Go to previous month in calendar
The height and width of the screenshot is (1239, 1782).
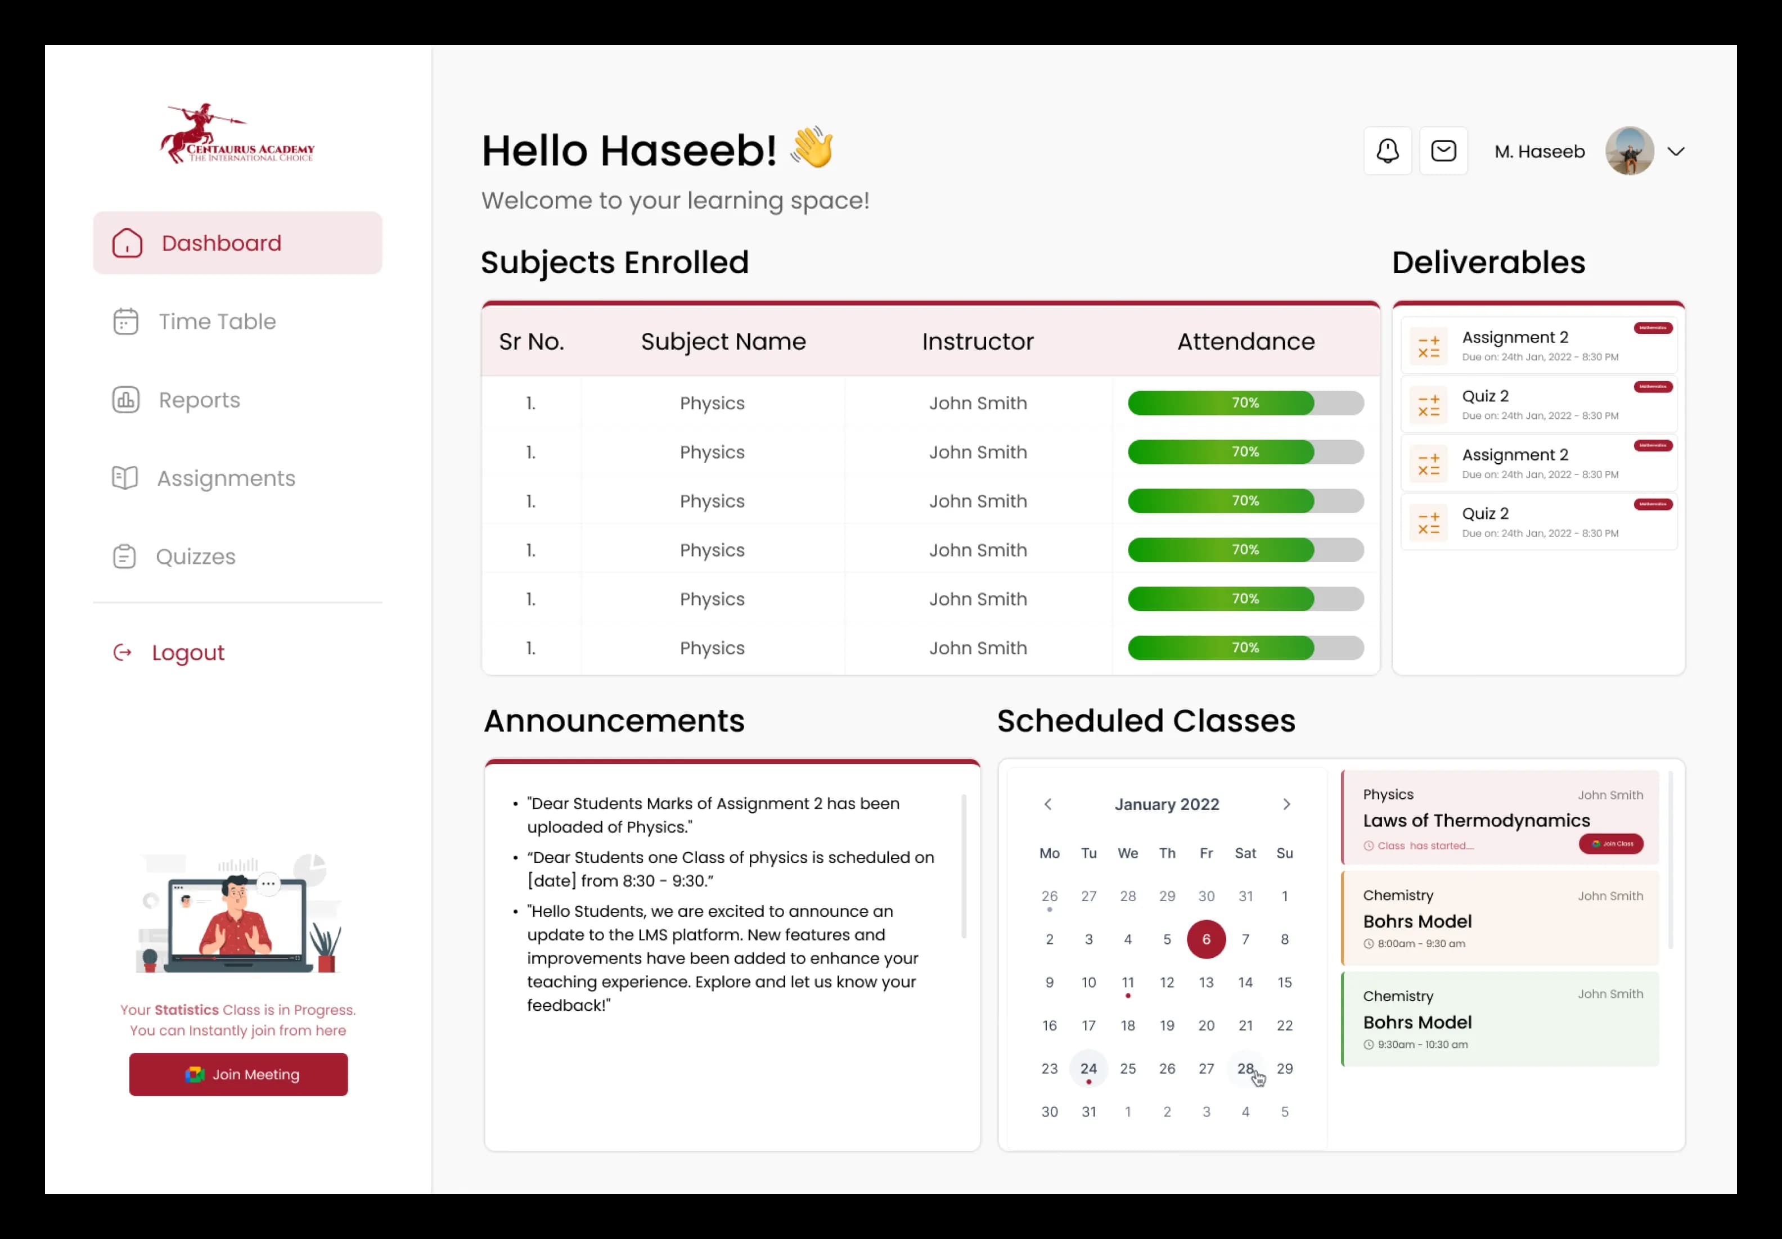(1048, 804)
